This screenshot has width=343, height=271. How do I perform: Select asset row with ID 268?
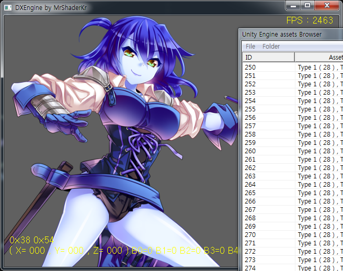click(x=293, y=218)
